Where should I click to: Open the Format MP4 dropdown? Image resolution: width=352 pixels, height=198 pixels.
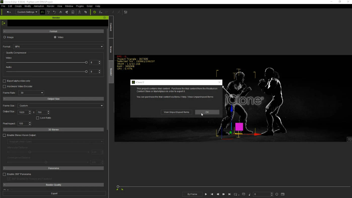[58, 47]
